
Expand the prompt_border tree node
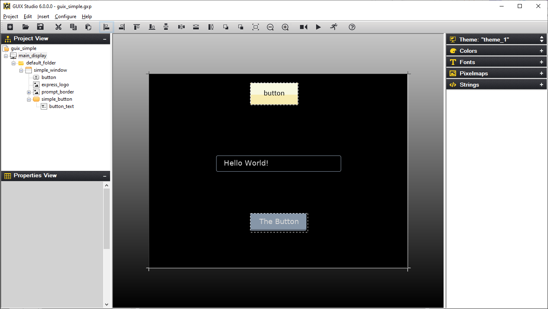(x=29, y=92)
